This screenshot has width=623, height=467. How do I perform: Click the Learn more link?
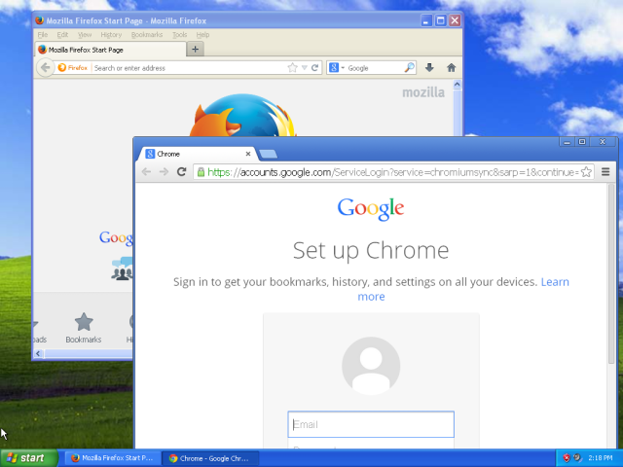click(555, 282)
